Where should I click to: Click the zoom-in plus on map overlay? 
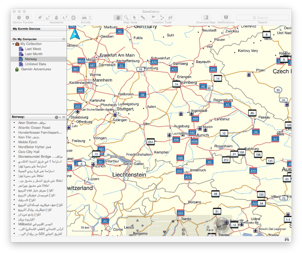[207, 221]
